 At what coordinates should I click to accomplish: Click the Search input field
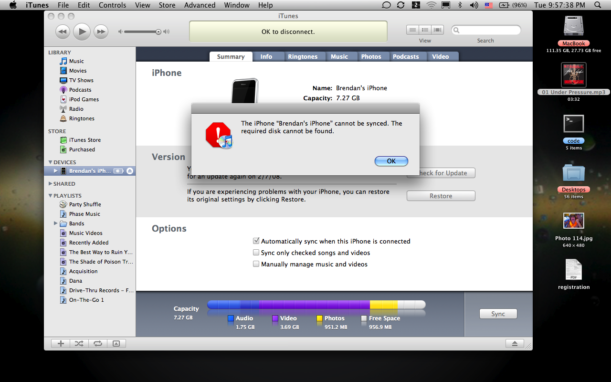[486, 30]
